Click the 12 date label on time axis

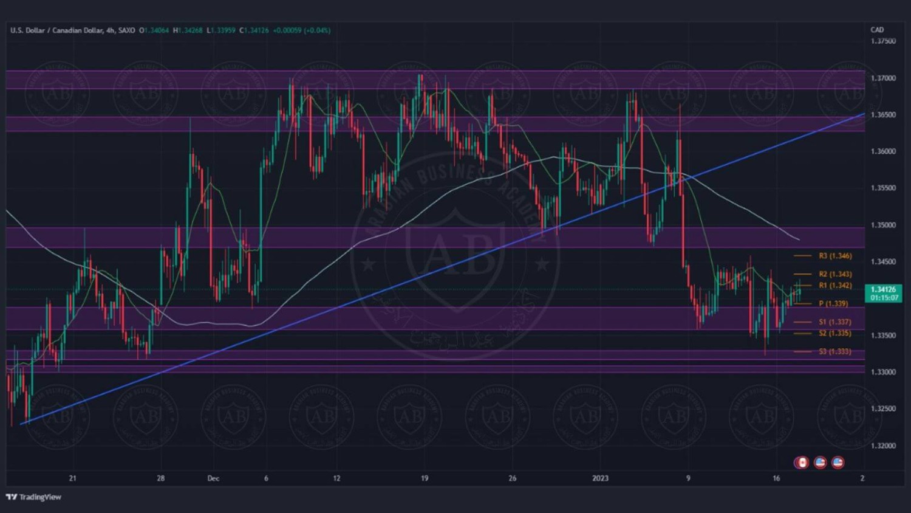(336, 478)
